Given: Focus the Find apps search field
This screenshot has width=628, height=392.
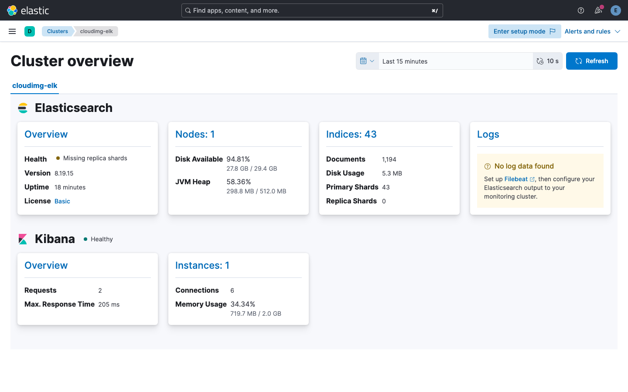Looking at the screenshot, I should click(312, 10).
